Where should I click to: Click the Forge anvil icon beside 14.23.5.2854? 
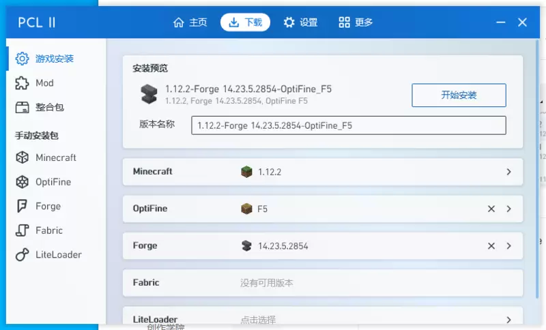click(x=246, y=246)
